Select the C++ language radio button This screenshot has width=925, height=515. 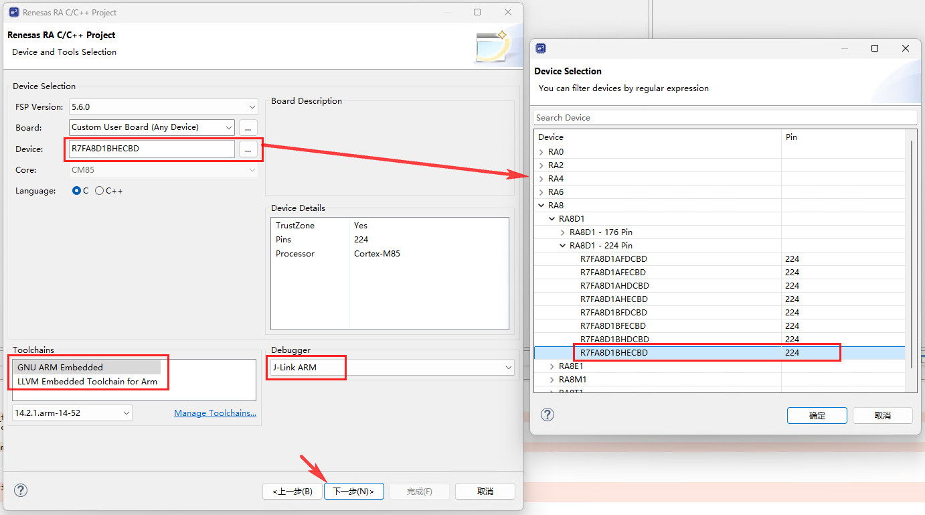click(x=100, y=191)
